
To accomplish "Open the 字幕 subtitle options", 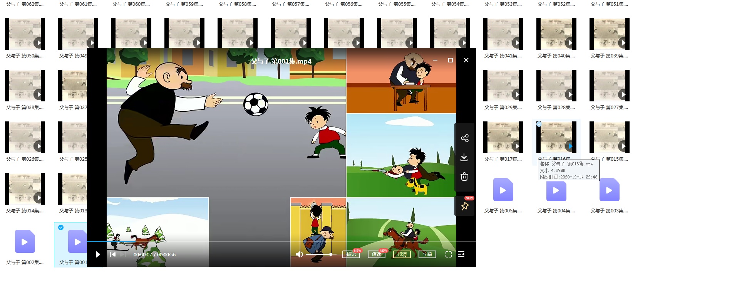I will click(x=427, y=254).
